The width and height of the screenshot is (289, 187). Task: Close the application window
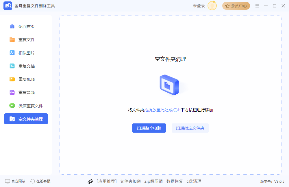click(283, 6)
